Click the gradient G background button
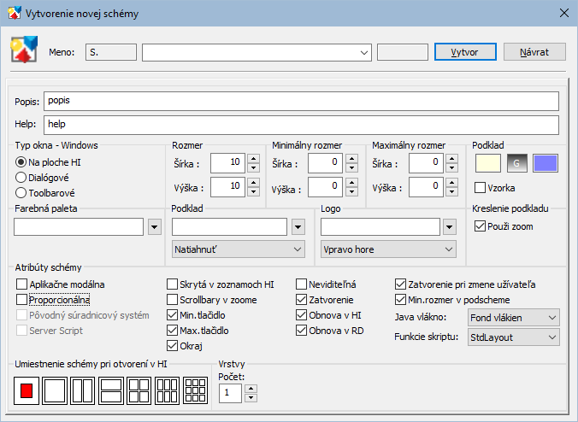Viewport: 578px width, 422px height. click(x=517, y=163)
